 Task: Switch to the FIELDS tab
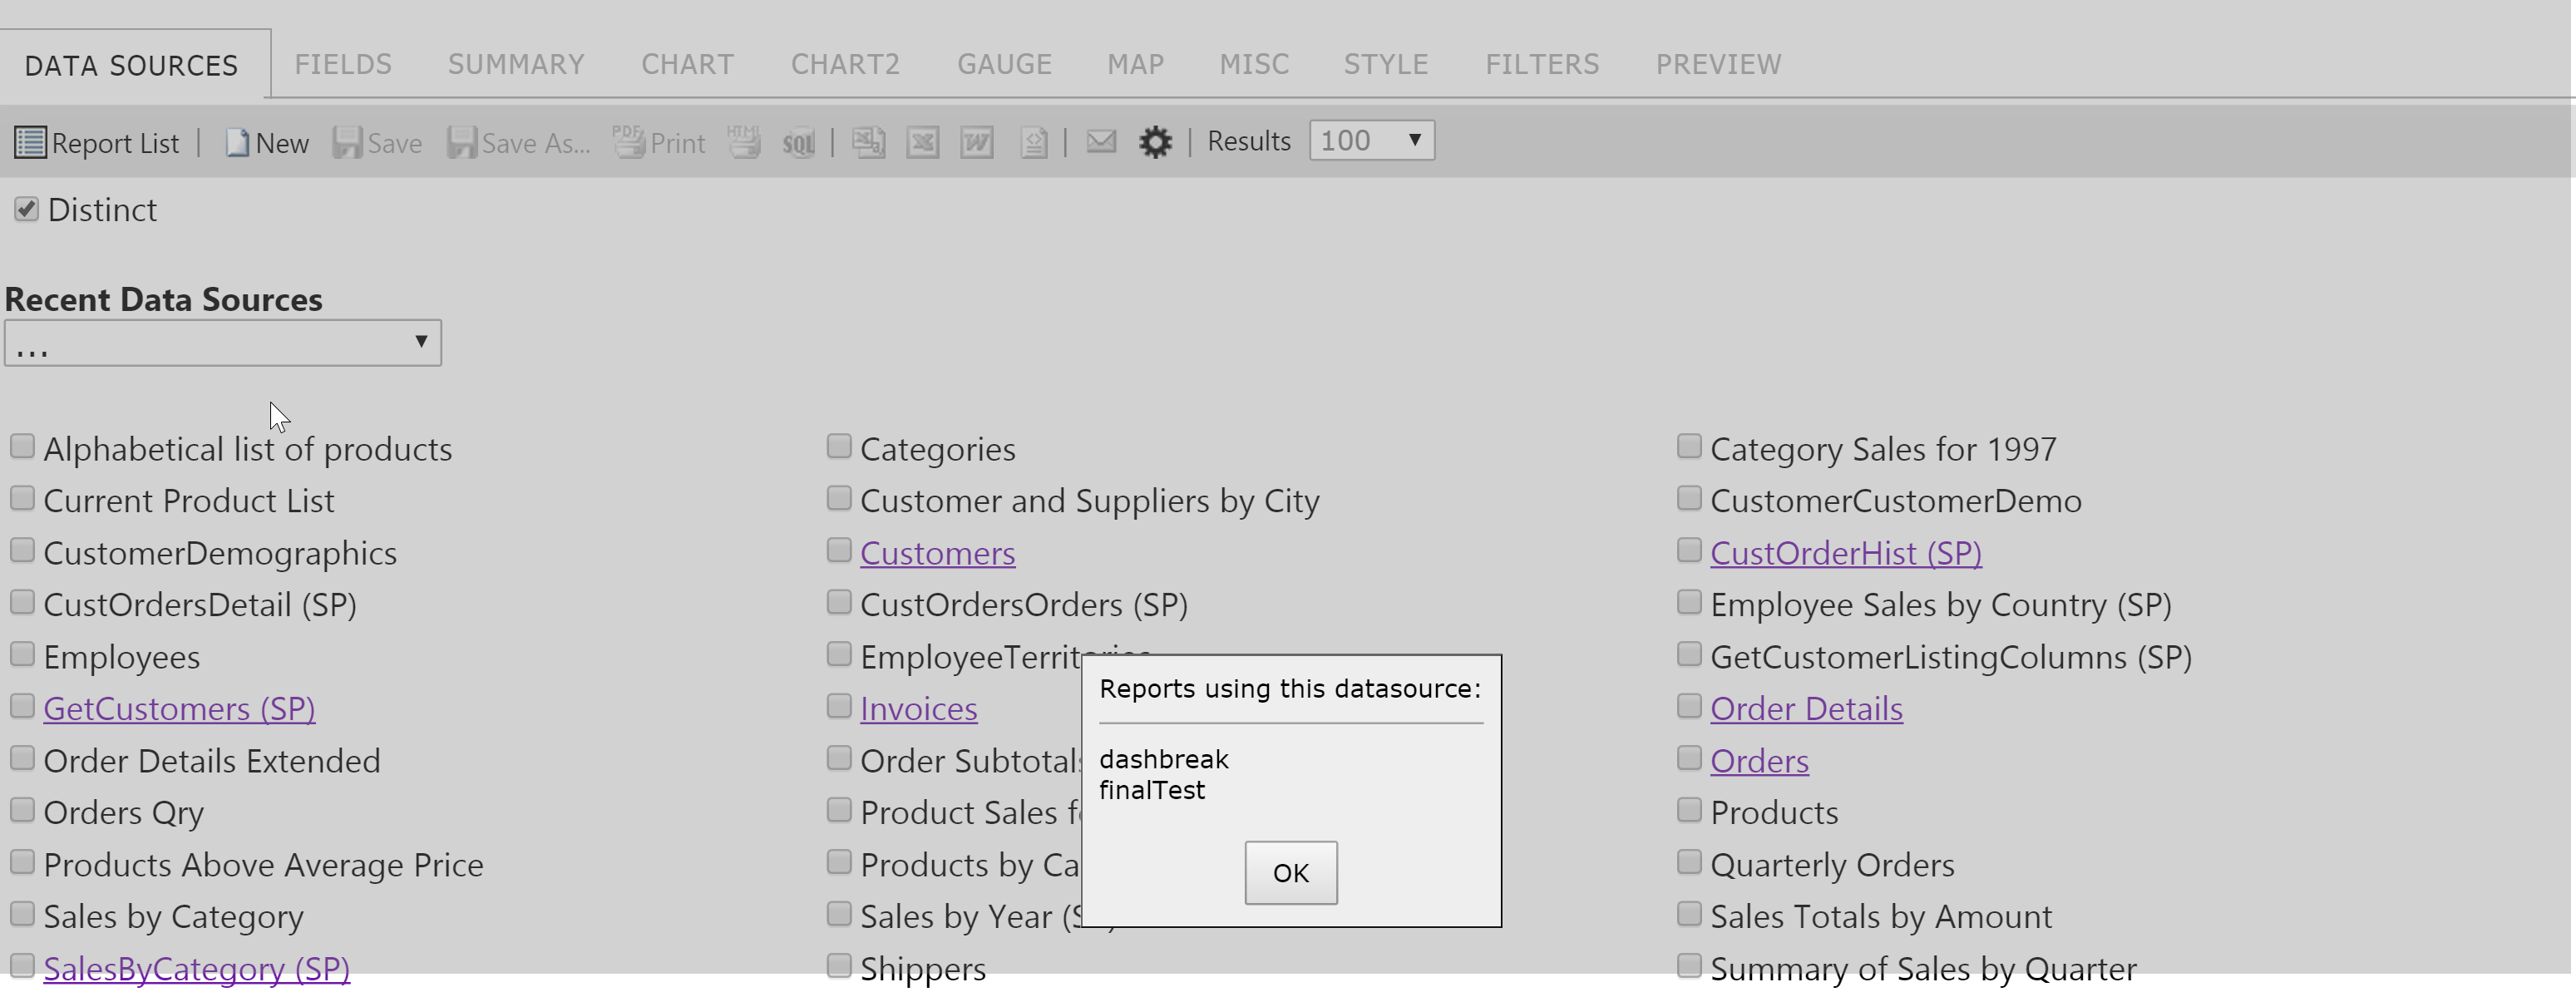point(343,65)
